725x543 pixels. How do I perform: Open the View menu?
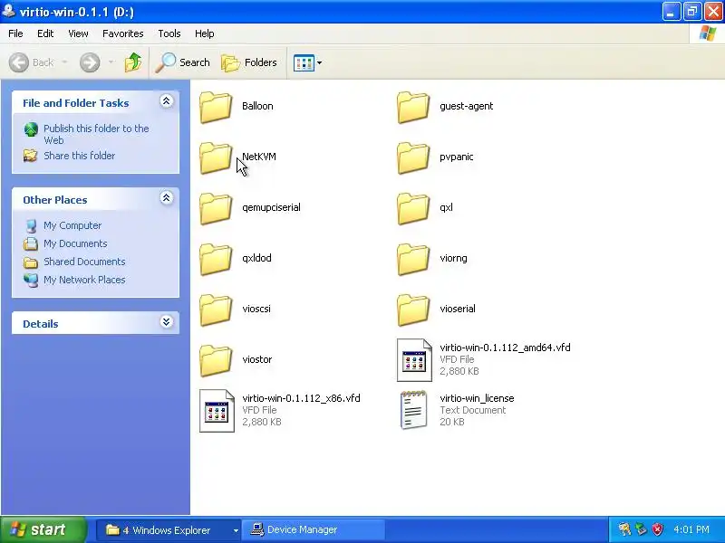[78, 33]
